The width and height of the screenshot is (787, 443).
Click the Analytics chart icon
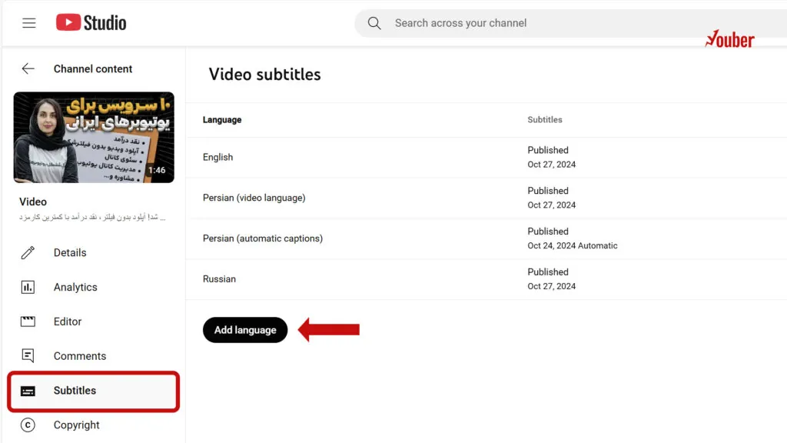click(x=28, y=288)
